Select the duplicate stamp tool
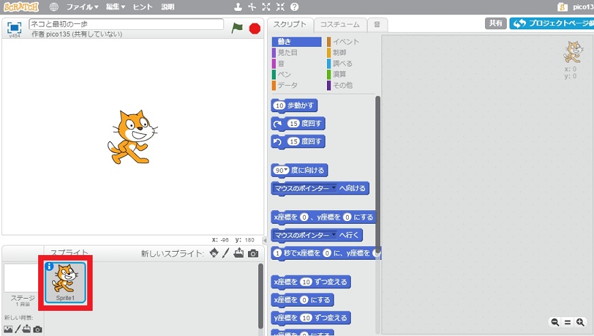The image size is (594, 336). [x=238, y=7]
